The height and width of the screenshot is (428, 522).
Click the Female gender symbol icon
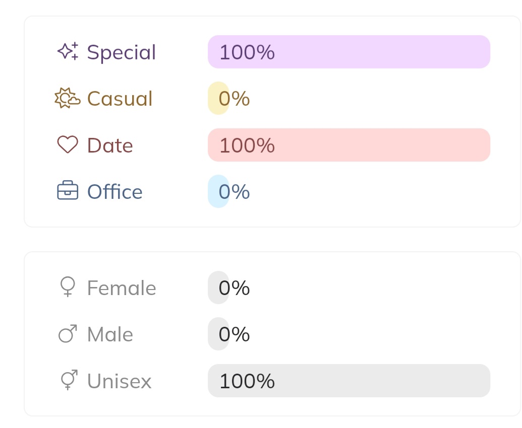coord(68,287)
